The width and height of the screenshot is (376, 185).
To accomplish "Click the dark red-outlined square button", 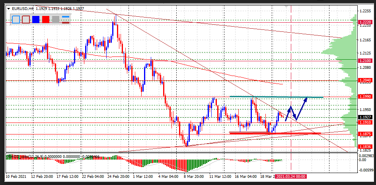I will pos(26,19).
